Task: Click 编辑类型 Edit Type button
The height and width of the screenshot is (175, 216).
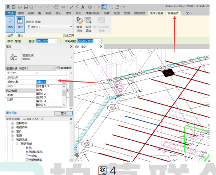Action: tap(64, 68)
